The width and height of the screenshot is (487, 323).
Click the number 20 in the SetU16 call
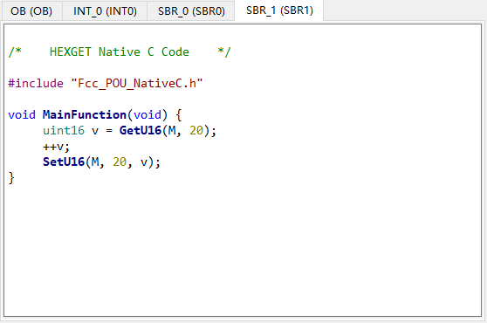click(x=120, y=161)
